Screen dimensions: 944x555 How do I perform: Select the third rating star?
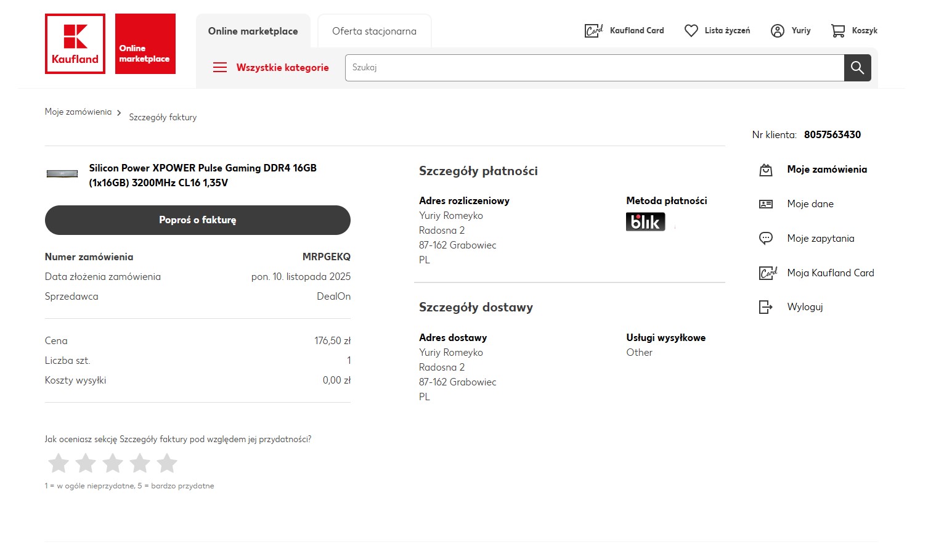(x=113, y=463)
